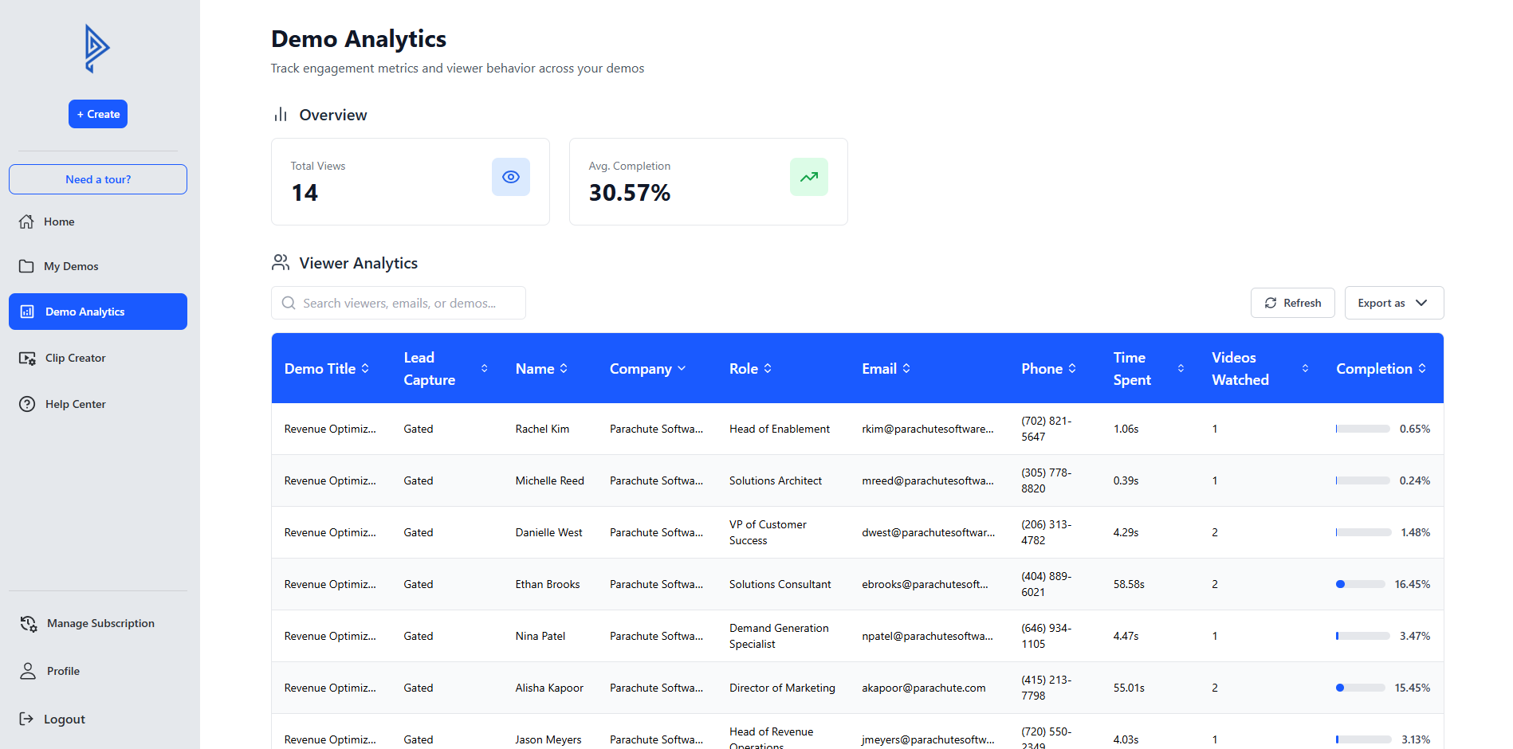The height and width of the screenshot is (749, 1513).
Task: Click role VP of Customer Success
Action: click(x=768, y=532)
